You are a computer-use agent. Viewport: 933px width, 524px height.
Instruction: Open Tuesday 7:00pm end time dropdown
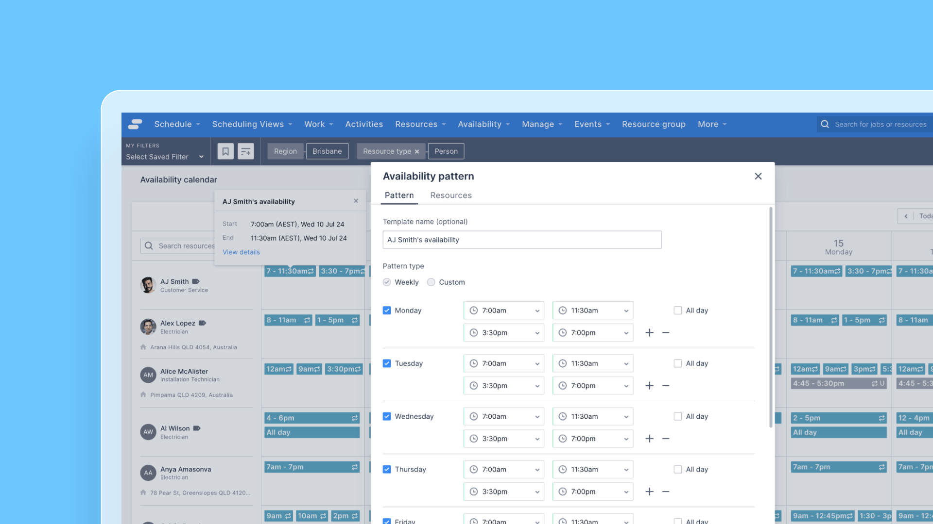pyautogui.click(x=593, y=386)
